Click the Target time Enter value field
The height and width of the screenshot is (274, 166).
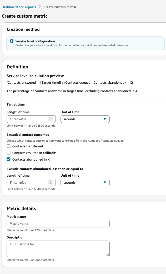click(26, 119)
